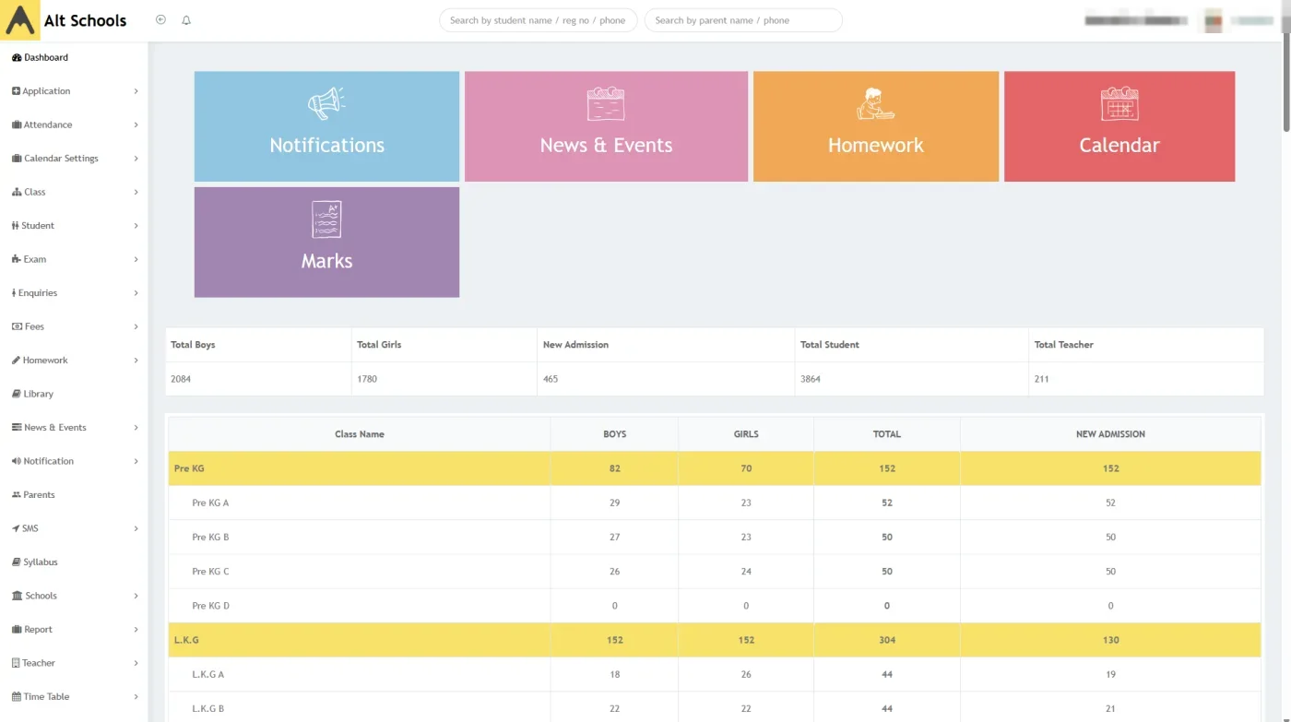Click the NEW ADMISSION column header
The height and width of the screenshot is (722, 1291).
pos(1110,434)
